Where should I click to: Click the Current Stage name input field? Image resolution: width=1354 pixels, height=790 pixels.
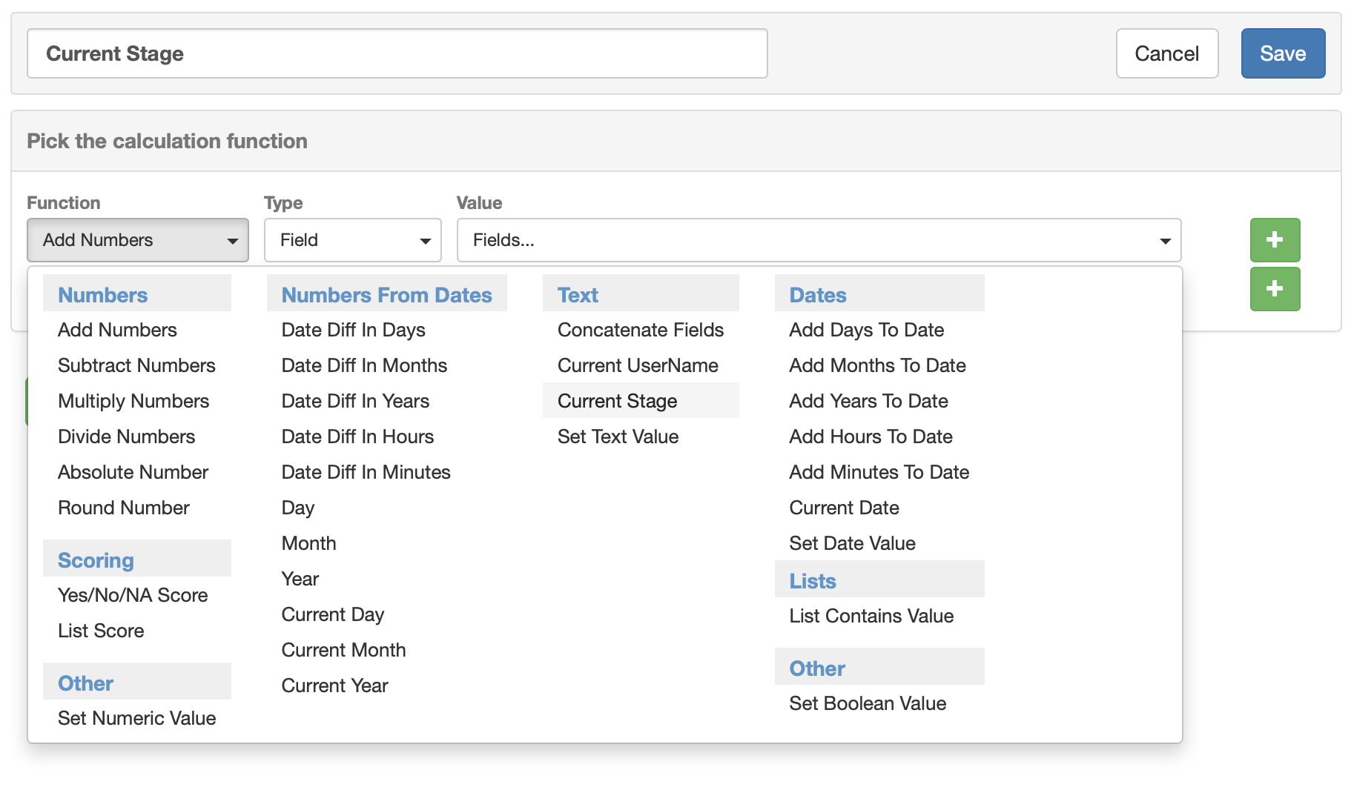(397, 53)
